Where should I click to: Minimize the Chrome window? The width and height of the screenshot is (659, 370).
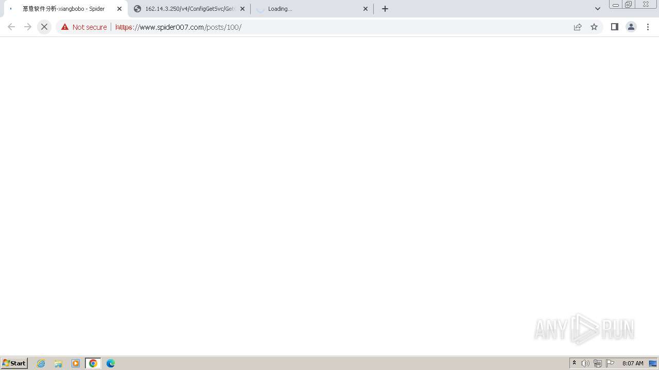point(615,5)
